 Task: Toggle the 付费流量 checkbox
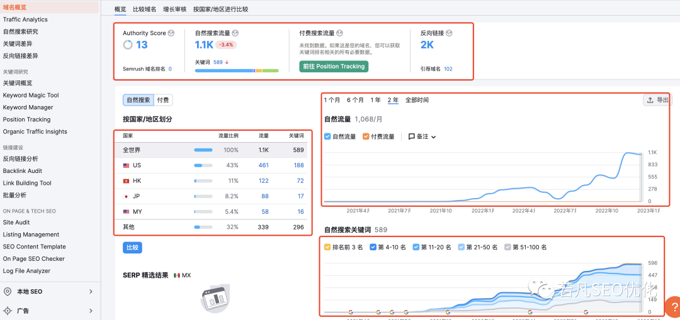pyautogui.click(x=366, y=136)
